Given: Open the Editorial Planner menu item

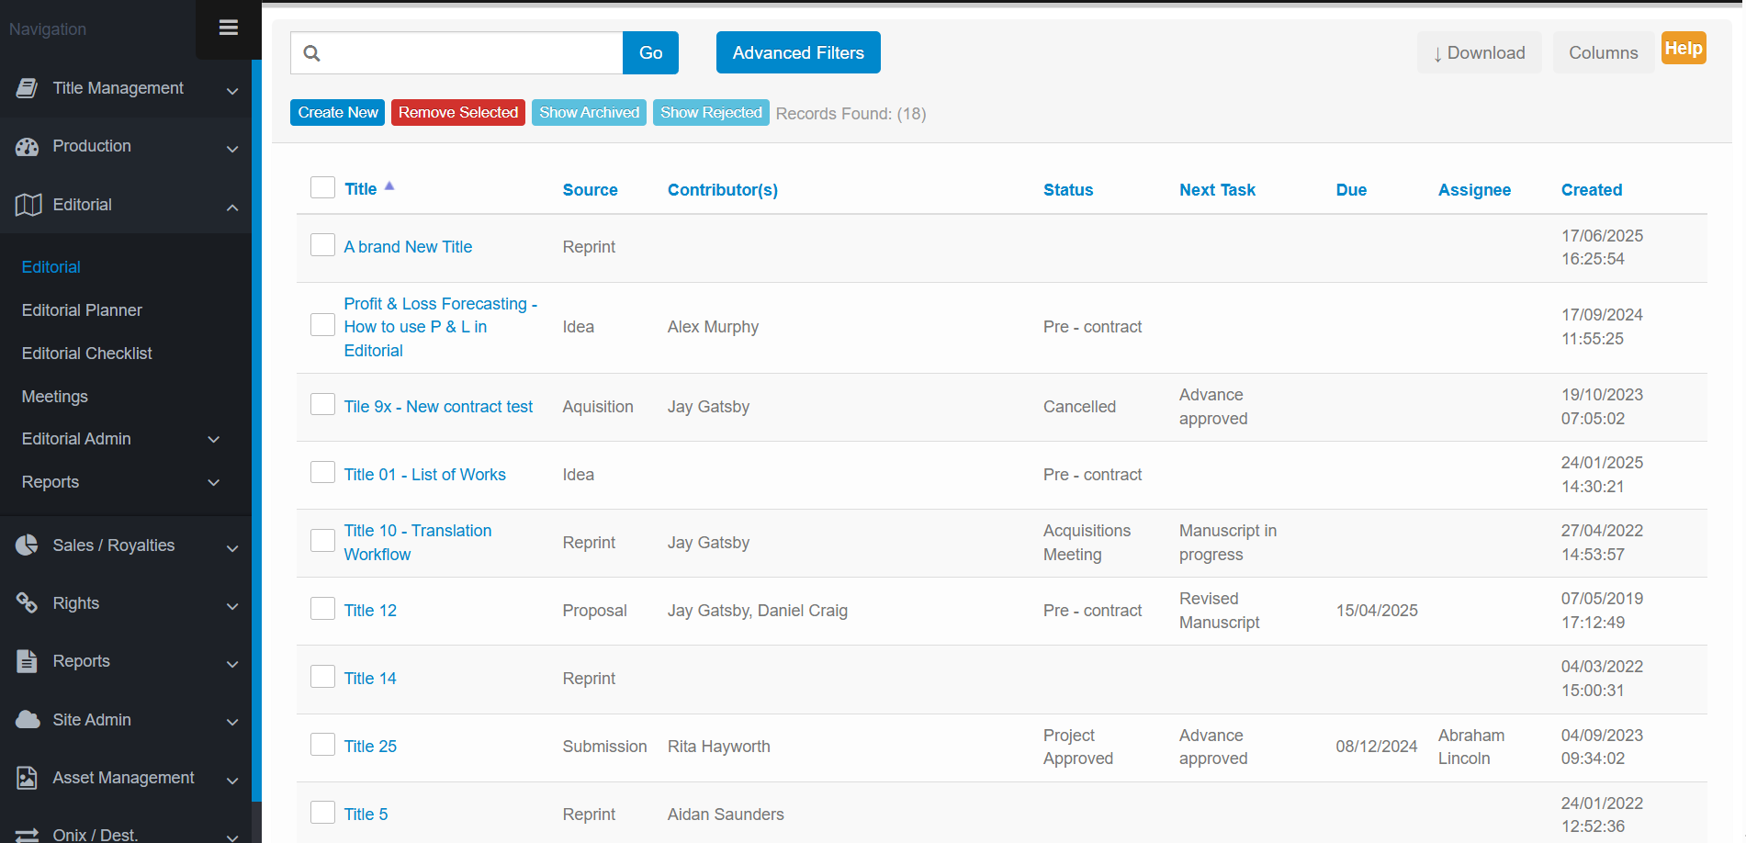Looking at the screenshot, I should tap(82, 310).
